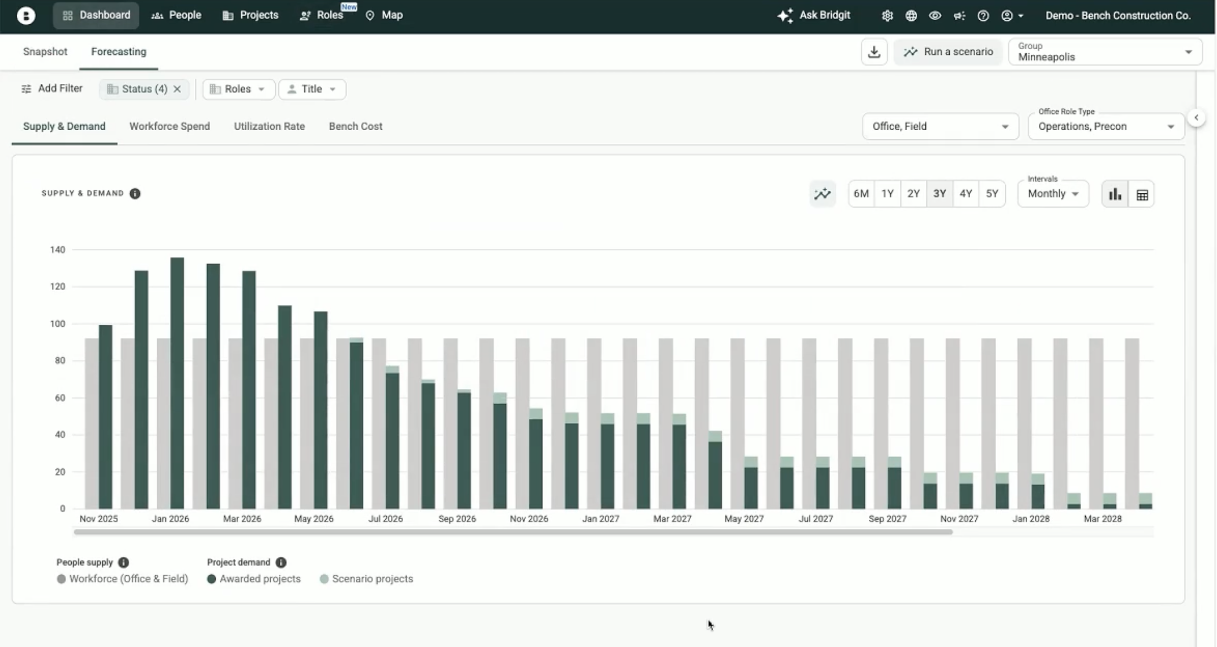This screenshot has height=647, width=1217.
Task: Expand the Monthly intervals dropdown
Action: [1053, 194]
